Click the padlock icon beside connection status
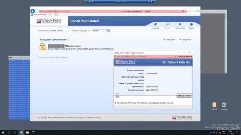The height and width of the screenshot is (135, 241). (x=43, y=46)
